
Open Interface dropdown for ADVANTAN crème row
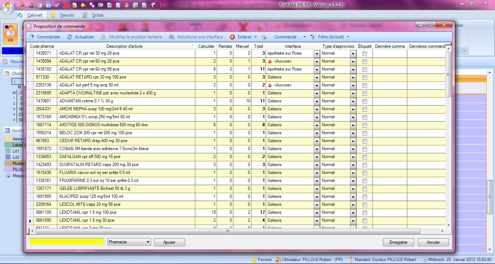[317, 101]
